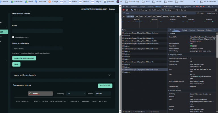Open the Currency All dropdown
This screenshot has width=218, height=113.
click(76, 93)
